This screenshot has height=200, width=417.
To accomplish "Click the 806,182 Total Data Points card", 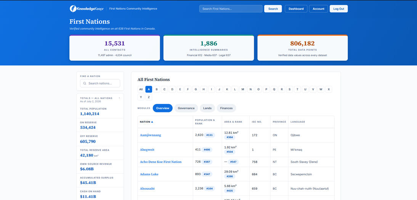I will pos(303,48).
